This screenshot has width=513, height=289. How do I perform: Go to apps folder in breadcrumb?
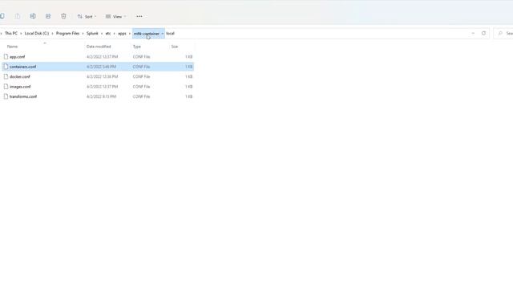pos(122,34)
